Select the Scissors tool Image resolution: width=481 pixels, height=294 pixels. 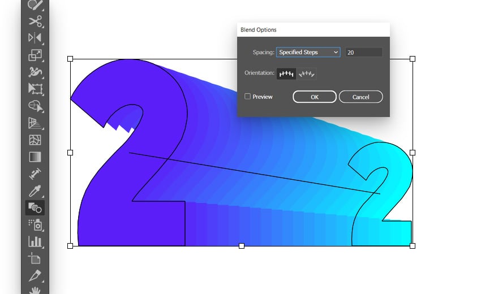pyautogui.click(x=35, y=21)
